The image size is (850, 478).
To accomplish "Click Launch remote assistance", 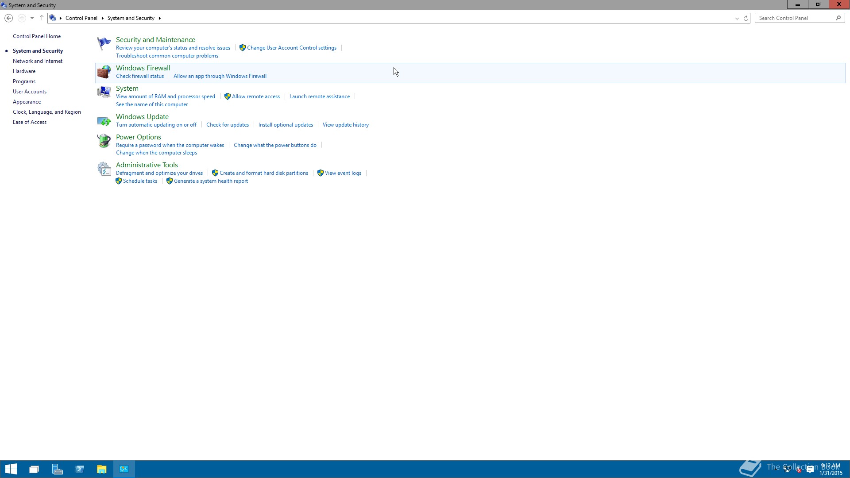I will 320,96.
